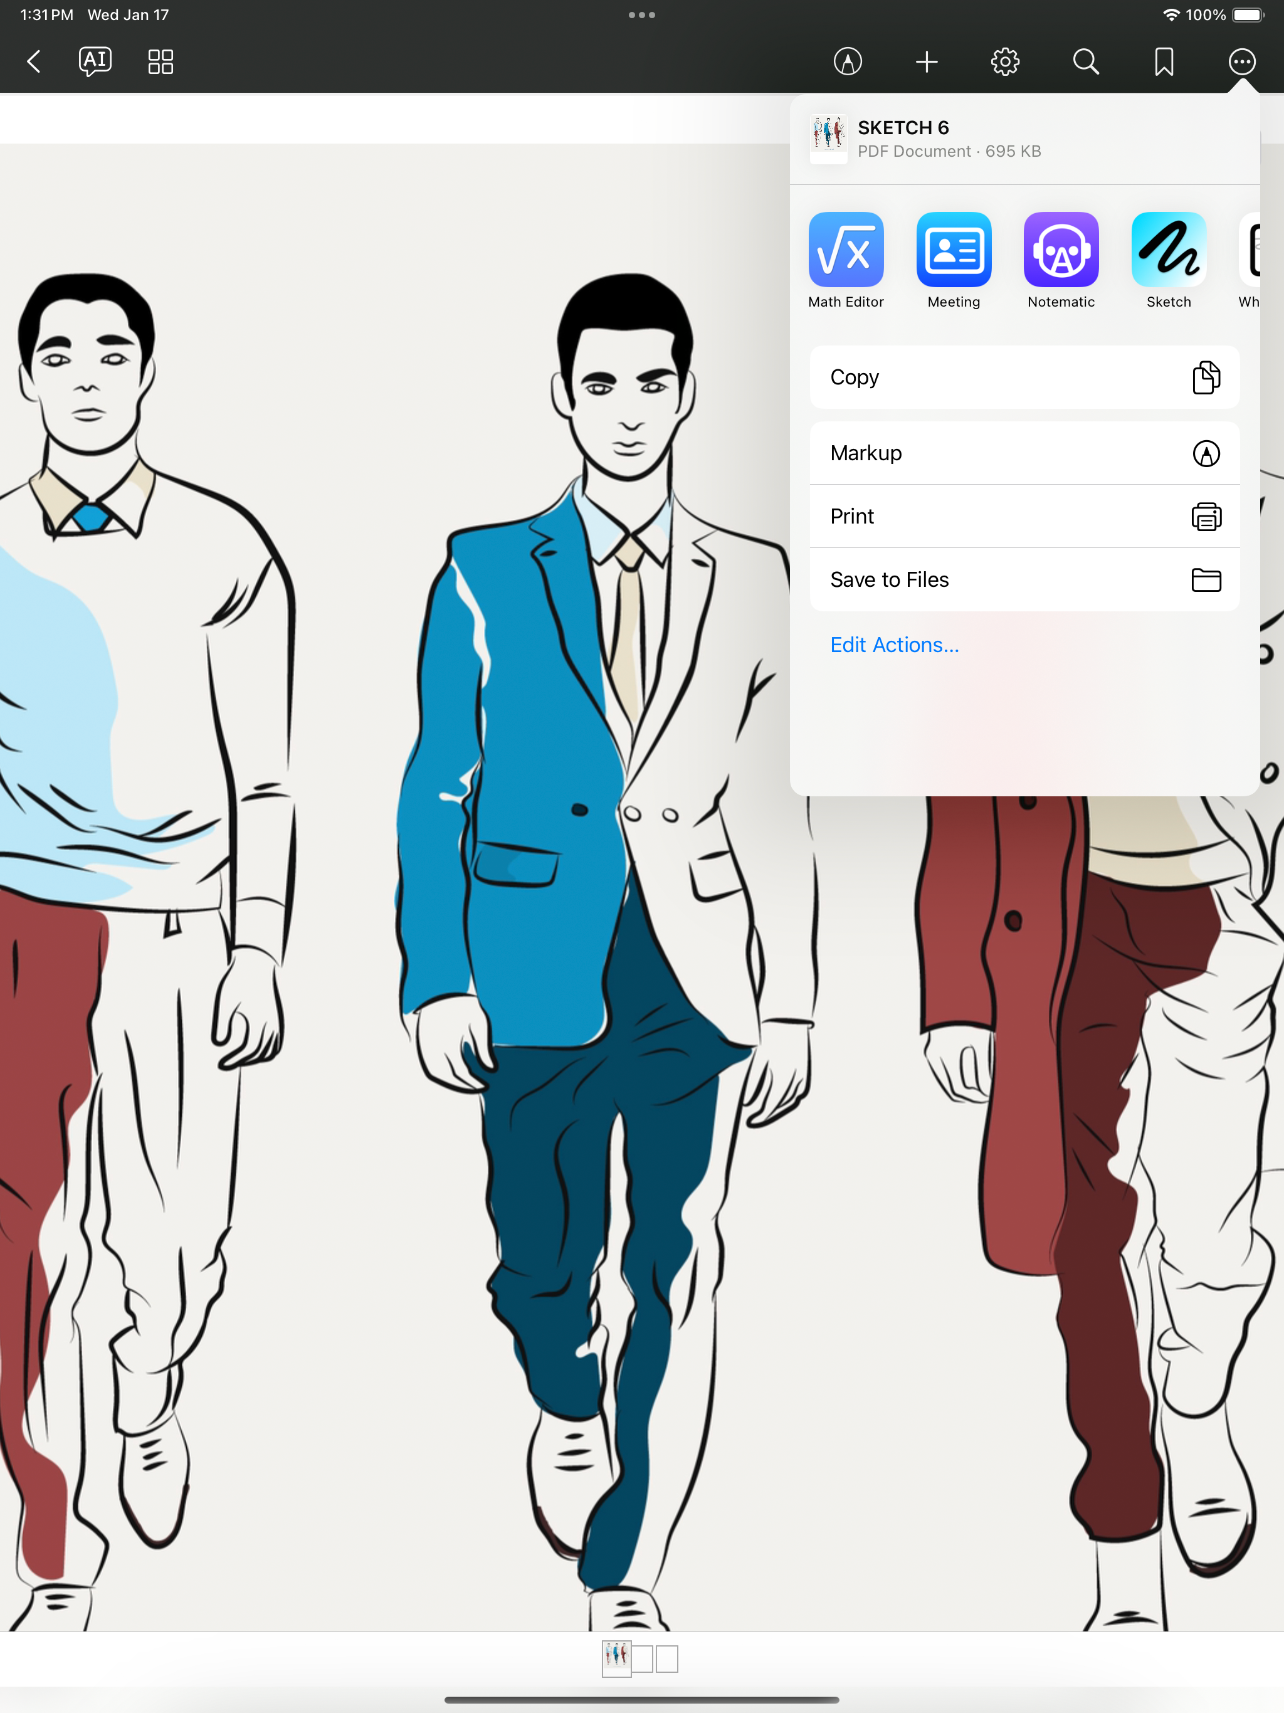Select Copy in the share sheet
Viewport: 1284px width, 1713px height.
[x=1024, y=377]
